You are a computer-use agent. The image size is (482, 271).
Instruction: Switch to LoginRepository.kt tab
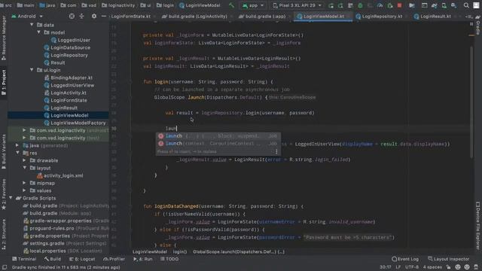tap(380, 17)
